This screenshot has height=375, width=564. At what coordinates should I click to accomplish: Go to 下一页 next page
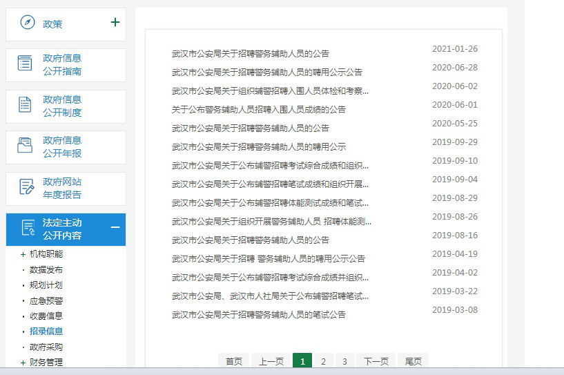pyautogui.click(x=376, y=361)
